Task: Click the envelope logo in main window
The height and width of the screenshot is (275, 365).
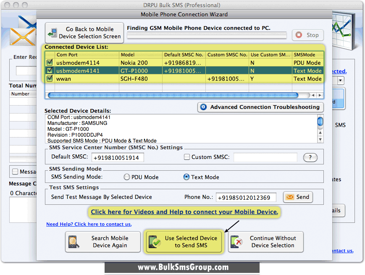Action: [x=23, y=31]
